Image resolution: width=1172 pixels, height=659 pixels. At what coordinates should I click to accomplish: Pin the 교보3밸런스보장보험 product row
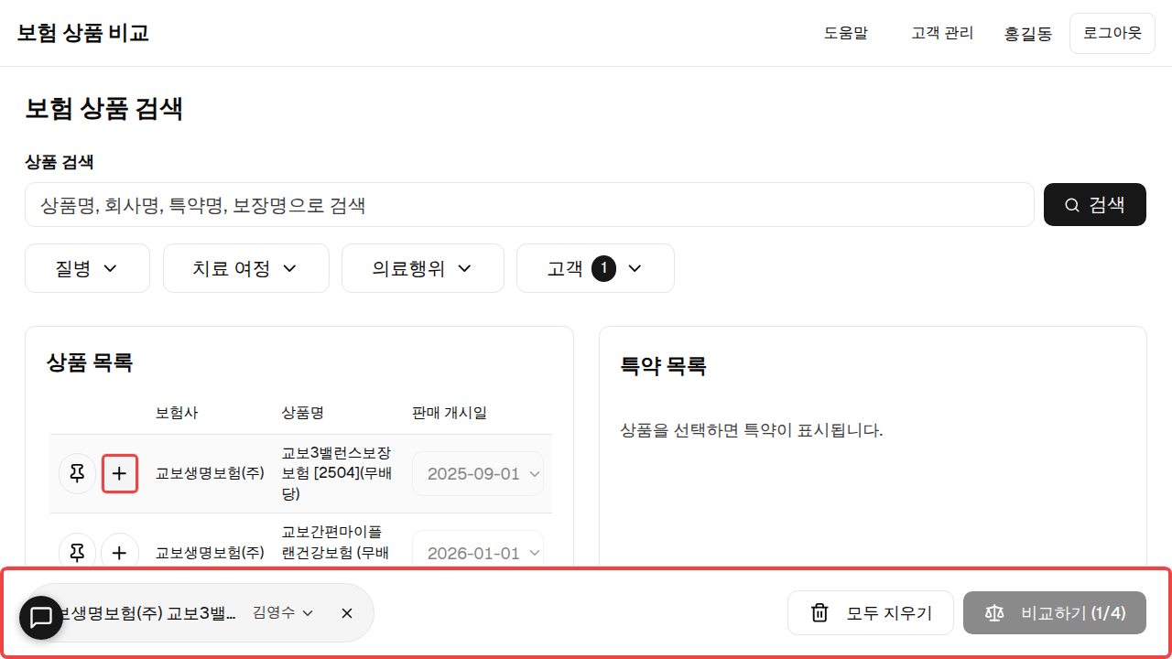(78, 473)
